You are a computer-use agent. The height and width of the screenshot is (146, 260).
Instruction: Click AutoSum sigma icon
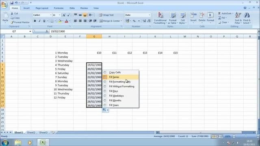(219, 13)
